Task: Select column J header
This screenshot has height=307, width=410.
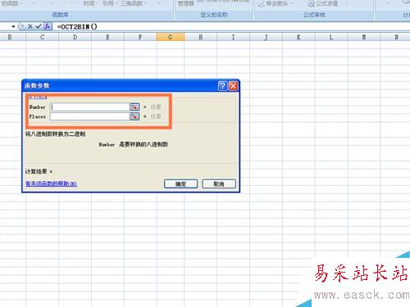Action: (x=266, y=37)
